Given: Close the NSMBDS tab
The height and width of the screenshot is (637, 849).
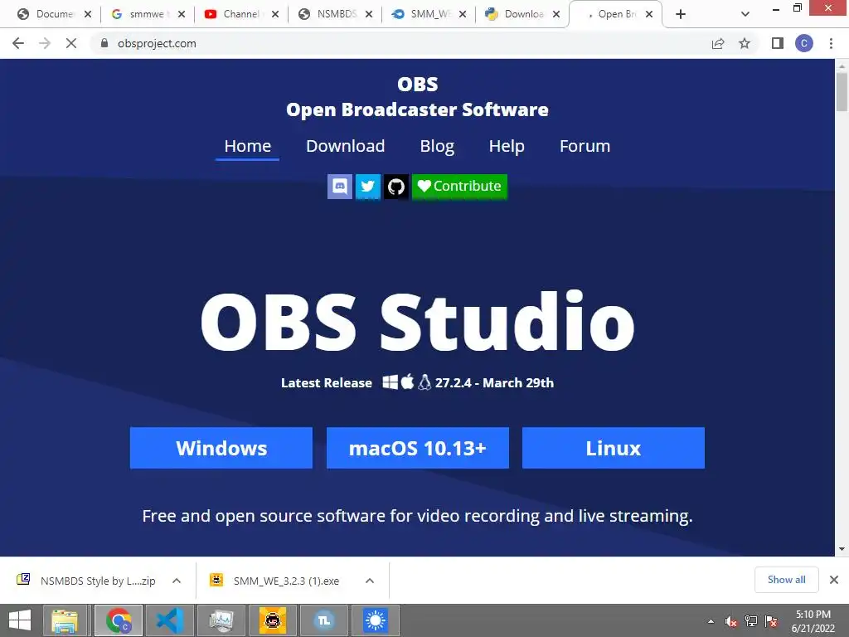Looking at the screenshot, I should [x=369, y=14].
